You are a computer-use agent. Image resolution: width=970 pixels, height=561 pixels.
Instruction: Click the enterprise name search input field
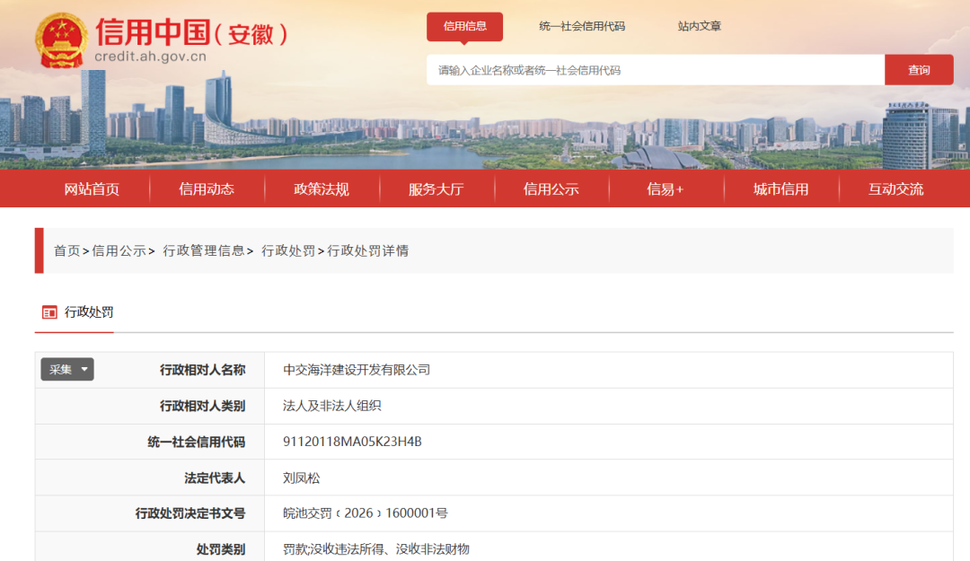[x=655, y=70]
